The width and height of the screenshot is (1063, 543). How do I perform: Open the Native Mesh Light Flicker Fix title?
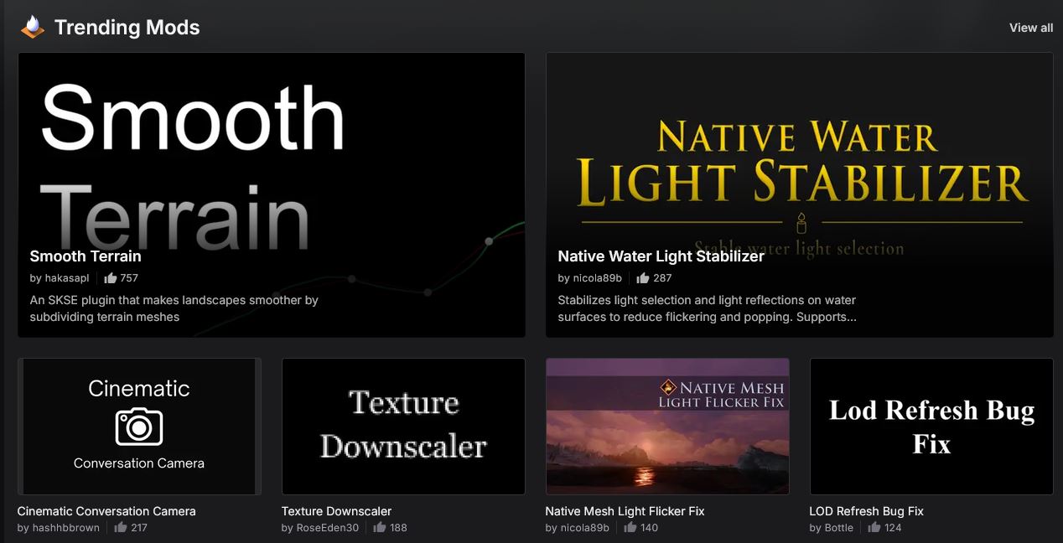[x=625, y=511]
